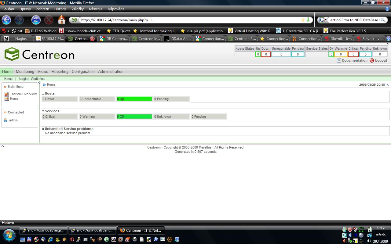This screenshot has width=391, height=244.
Task: Toggle the footer expander arrow at bottom-left
Action: point(2,146)
